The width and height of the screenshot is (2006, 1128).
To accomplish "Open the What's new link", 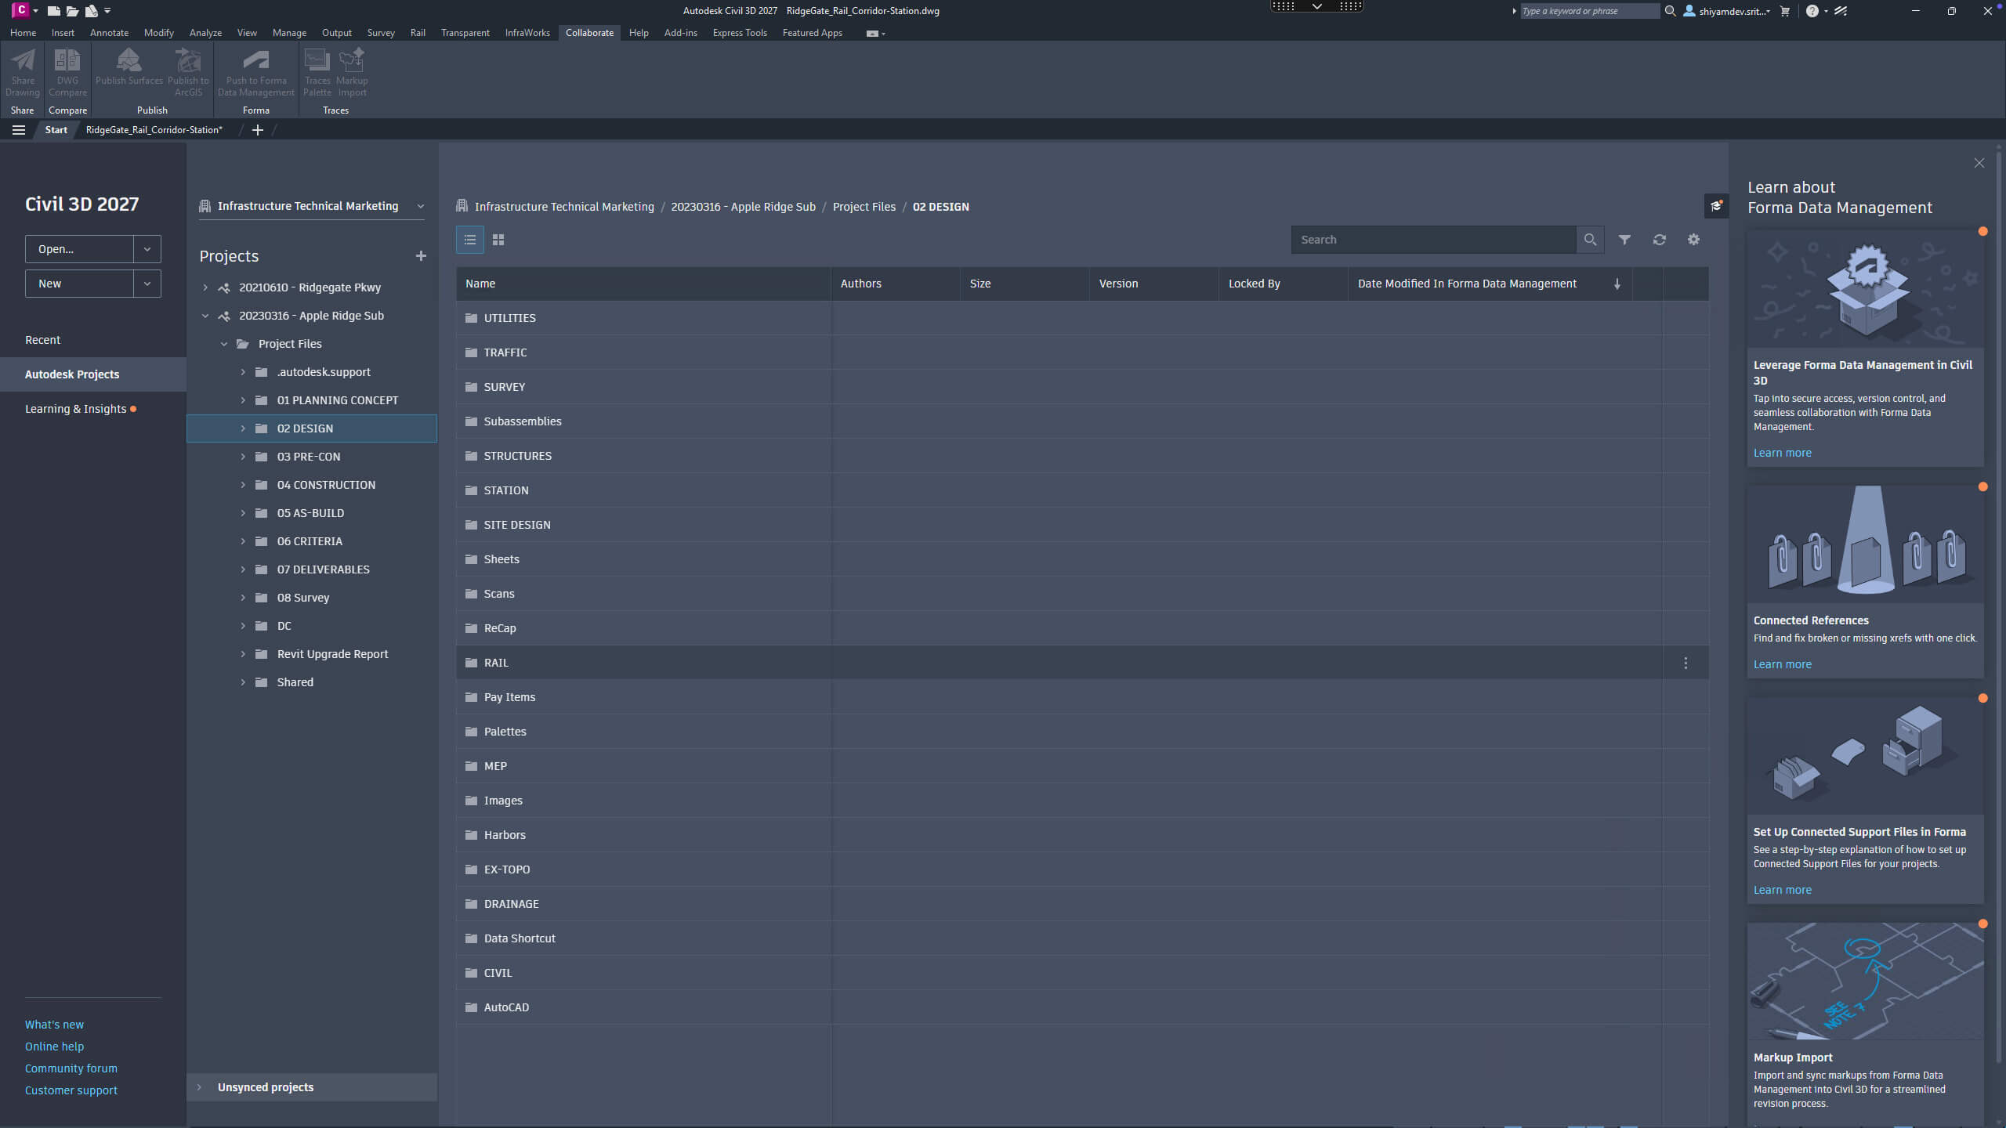I will [x=54, y=1025].
